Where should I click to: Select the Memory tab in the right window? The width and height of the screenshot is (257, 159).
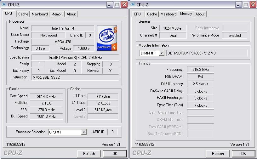(x=186, y=14)
